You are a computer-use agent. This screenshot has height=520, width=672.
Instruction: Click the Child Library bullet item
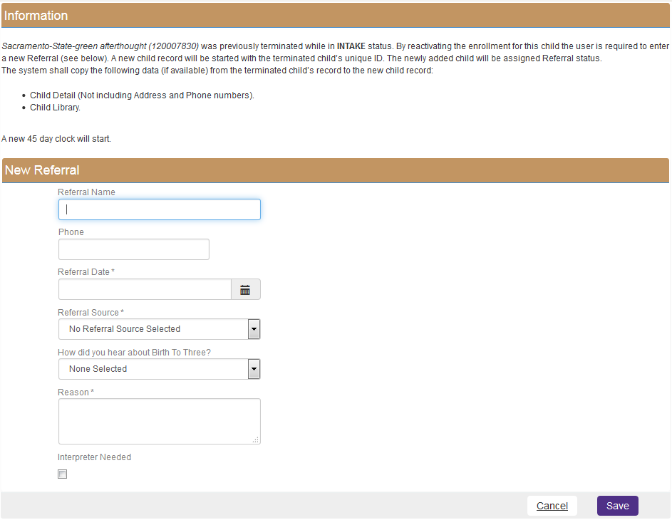pyautogui.click(x=55, y=108)
